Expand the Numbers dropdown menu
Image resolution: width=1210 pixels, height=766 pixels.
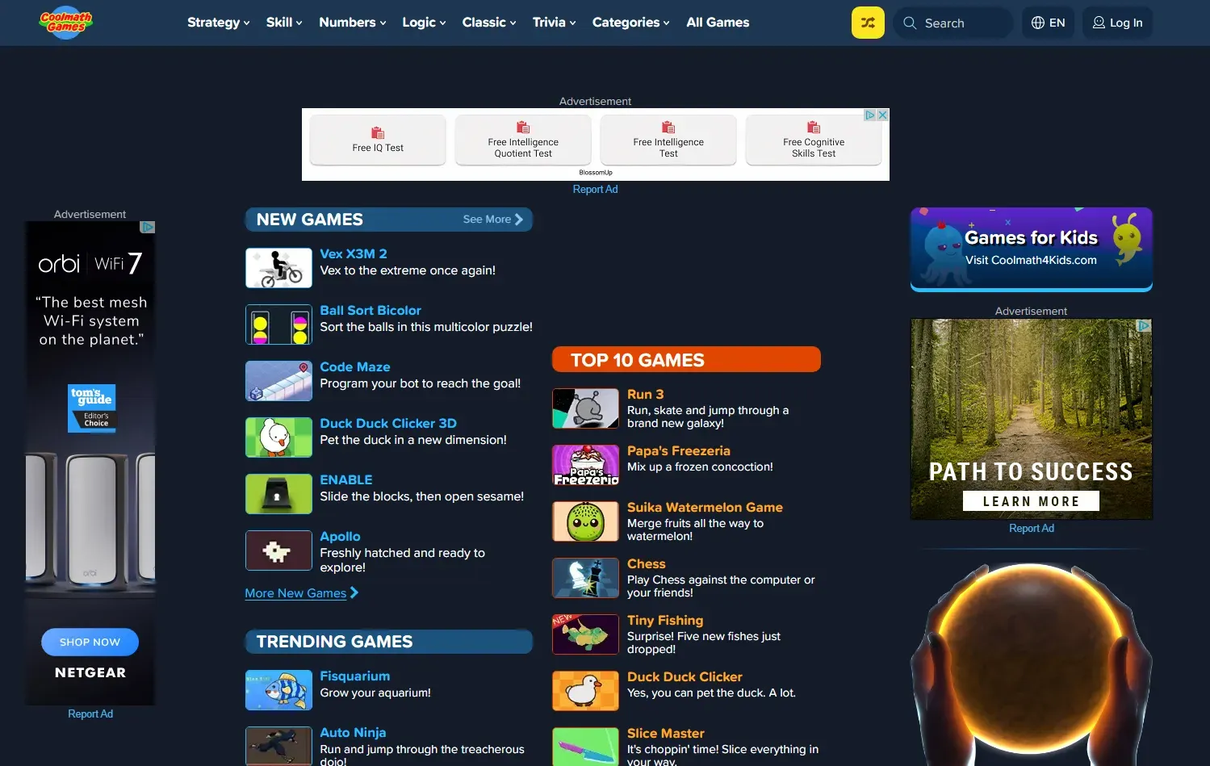coord(353,23)
